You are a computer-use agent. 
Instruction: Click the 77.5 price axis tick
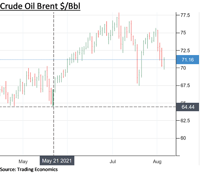click(x=185, y=15)
